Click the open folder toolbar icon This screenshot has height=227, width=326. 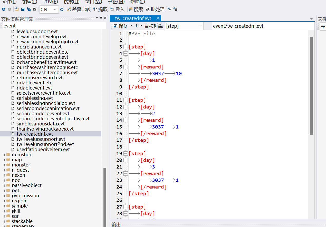17,9
